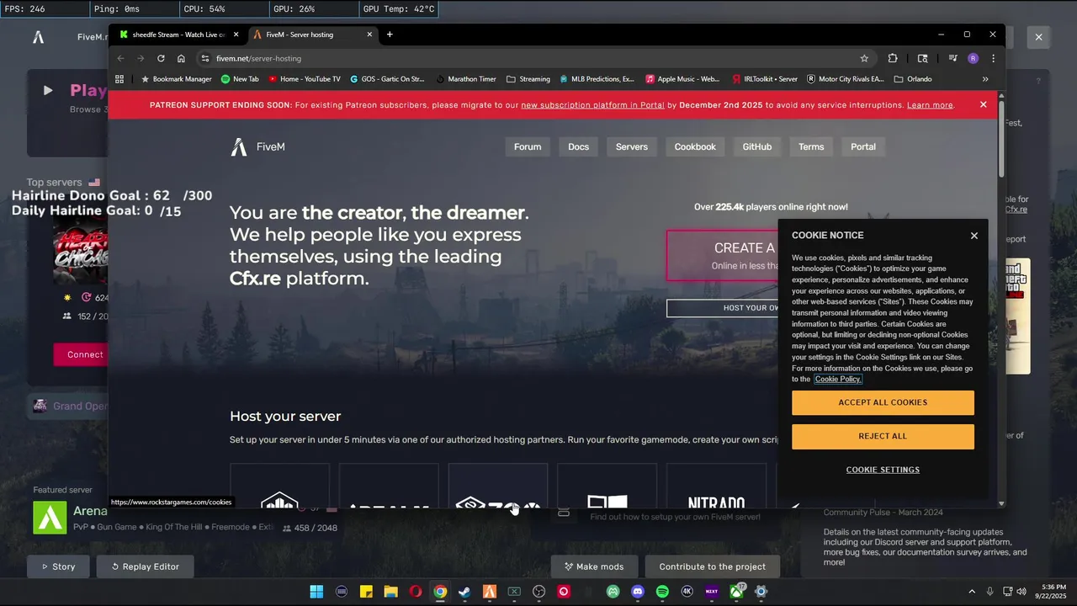This screenshot has width=1077, height=606.
Task: Open the Forum nav item
Action: point(528,146)
